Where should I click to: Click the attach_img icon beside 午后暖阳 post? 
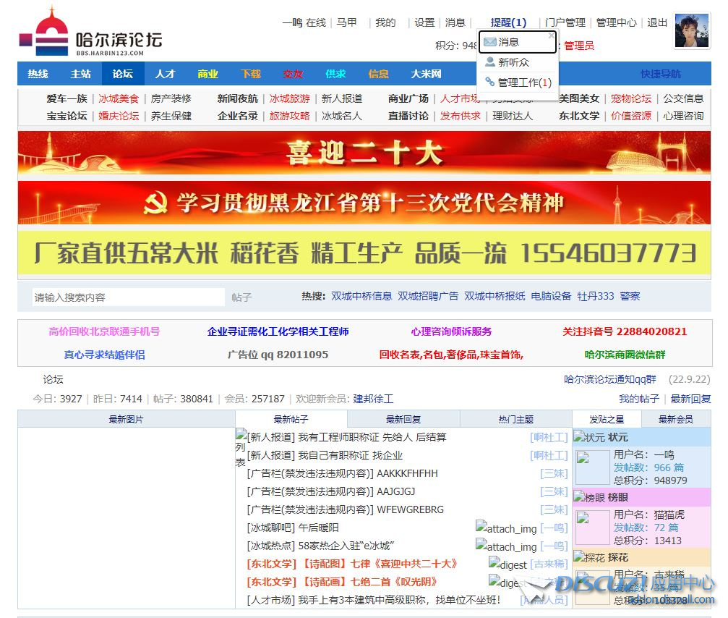(505, 528)
